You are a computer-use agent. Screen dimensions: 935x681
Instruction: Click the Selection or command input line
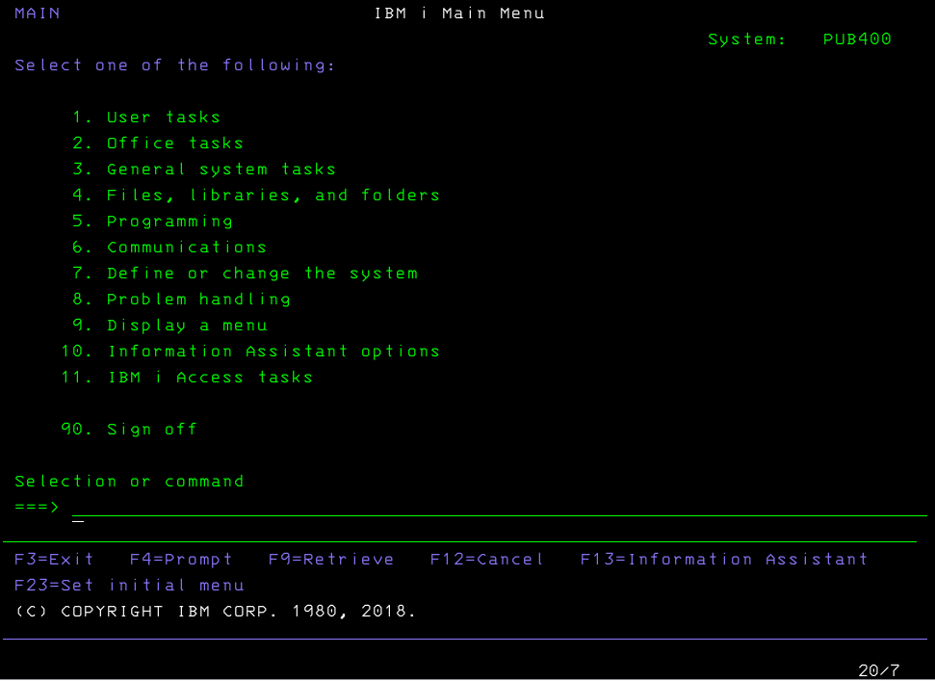(x=500, y=508)
